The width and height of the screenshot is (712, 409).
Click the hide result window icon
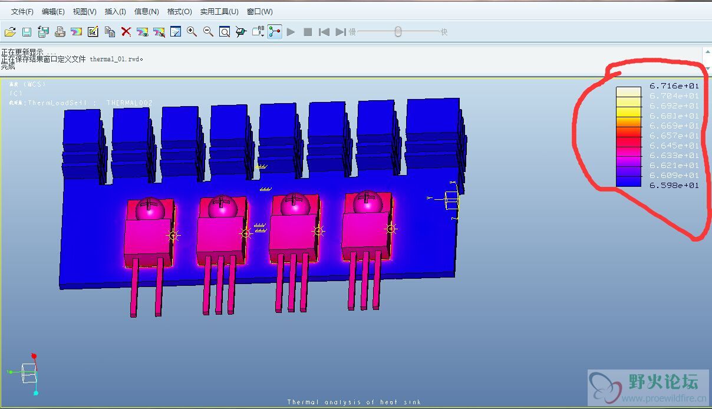pyautogui.click(x=159, y=32)
